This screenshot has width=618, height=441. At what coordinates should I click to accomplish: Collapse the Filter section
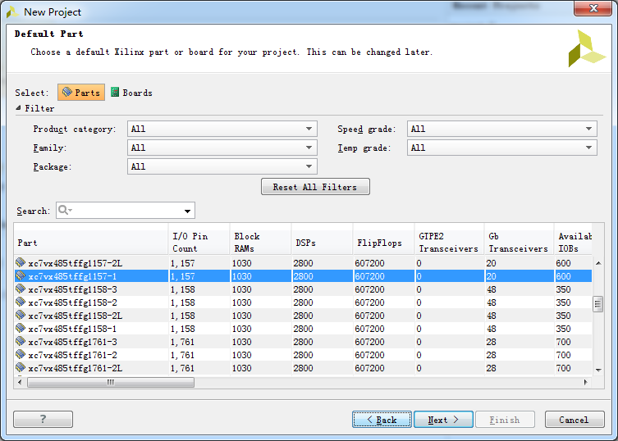pos(18,108)
